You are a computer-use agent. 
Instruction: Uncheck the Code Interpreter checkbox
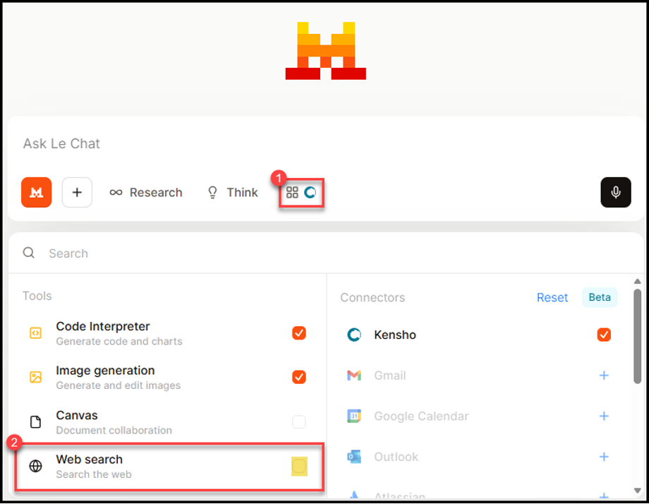(x=299, y=332)
